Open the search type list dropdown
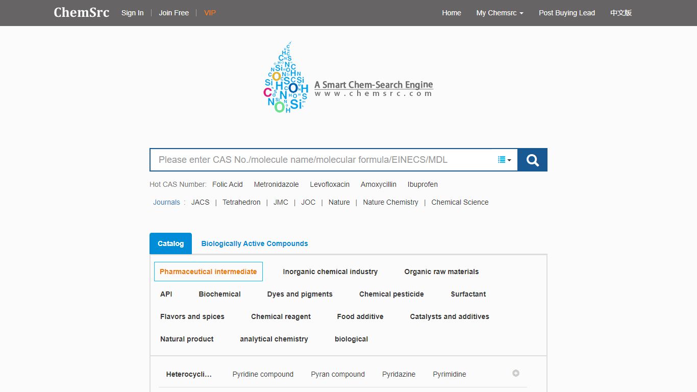 tap(504, 160)
